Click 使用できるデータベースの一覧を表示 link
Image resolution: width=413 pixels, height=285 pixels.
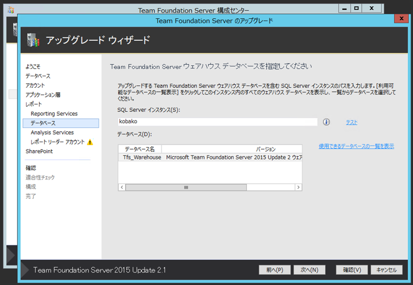coord(356,146)
